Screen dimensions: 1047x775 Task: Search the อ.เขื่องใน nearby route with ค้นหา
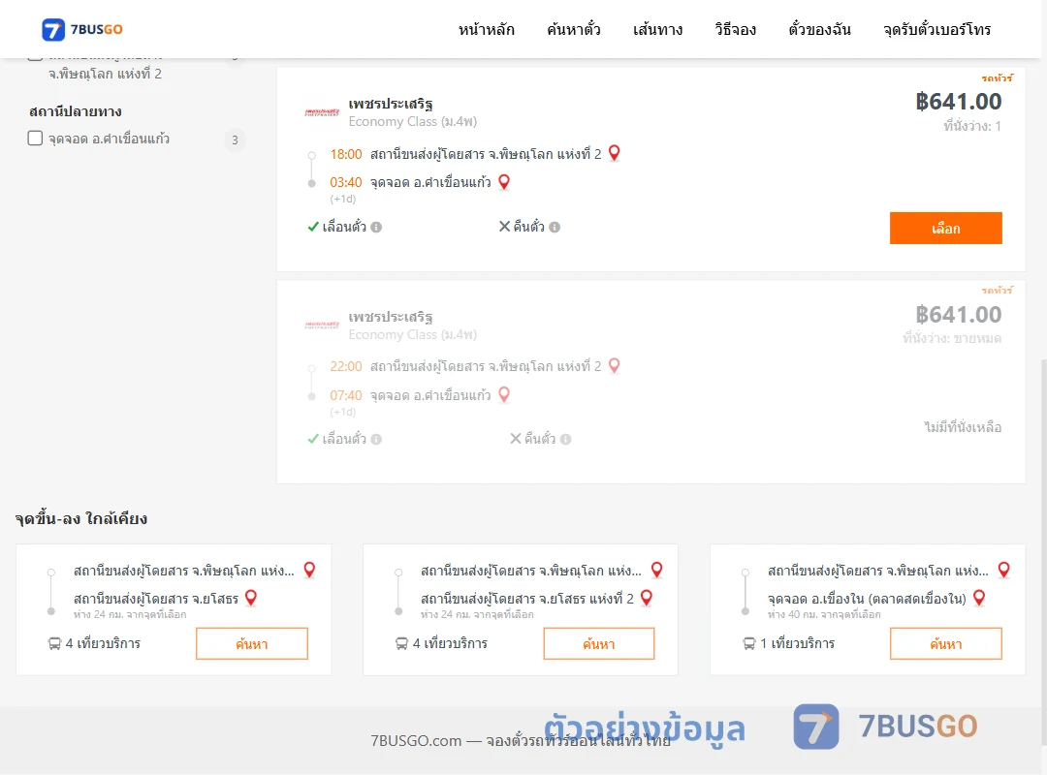[945, 643]
